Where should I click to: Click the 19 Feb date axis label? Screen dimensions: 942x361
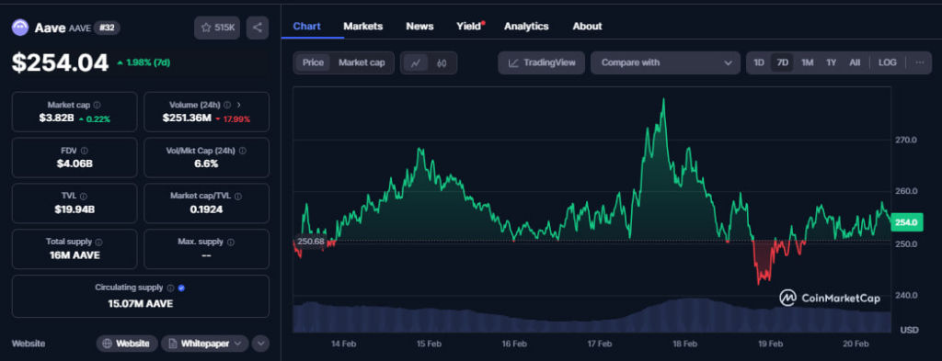(770, 344)
